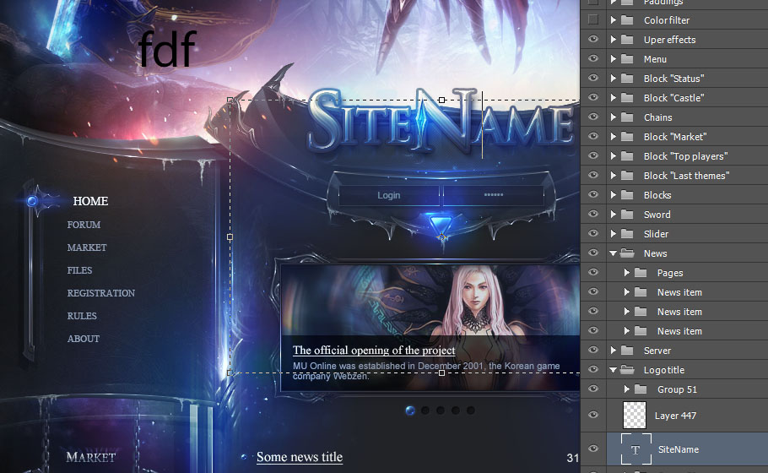Select the Layer 447 name label
Screen dimensions: 768x473
pyautogui.click(x=675, y=416)
